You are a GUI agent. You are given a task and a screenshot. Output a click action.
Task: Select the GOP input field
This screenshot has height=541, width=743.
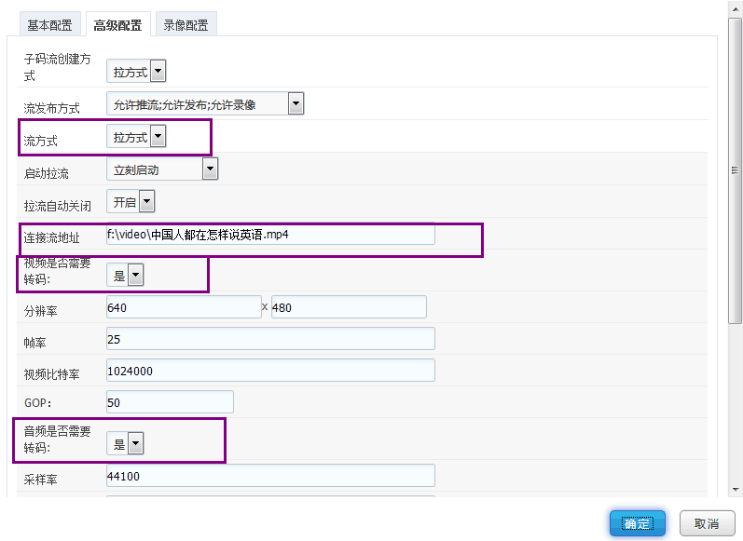tap(170, 402)
